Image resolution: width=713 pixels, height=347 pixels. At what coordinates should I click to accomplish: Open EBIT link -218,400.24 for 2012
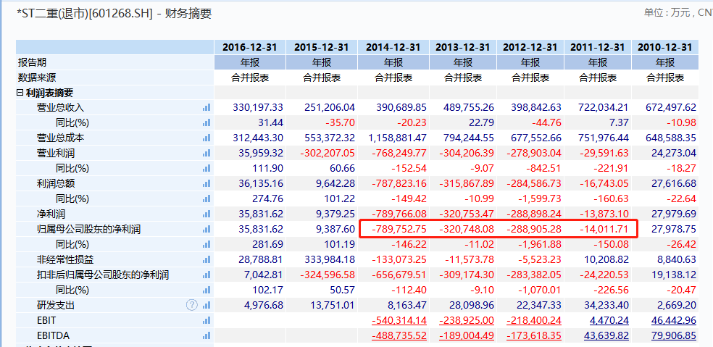tap(534, 321)
